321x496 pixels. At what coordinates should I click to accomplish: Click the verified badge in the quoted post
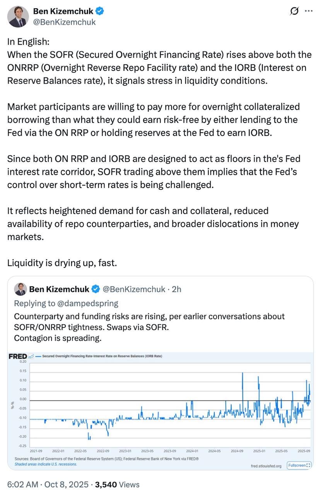95,289
